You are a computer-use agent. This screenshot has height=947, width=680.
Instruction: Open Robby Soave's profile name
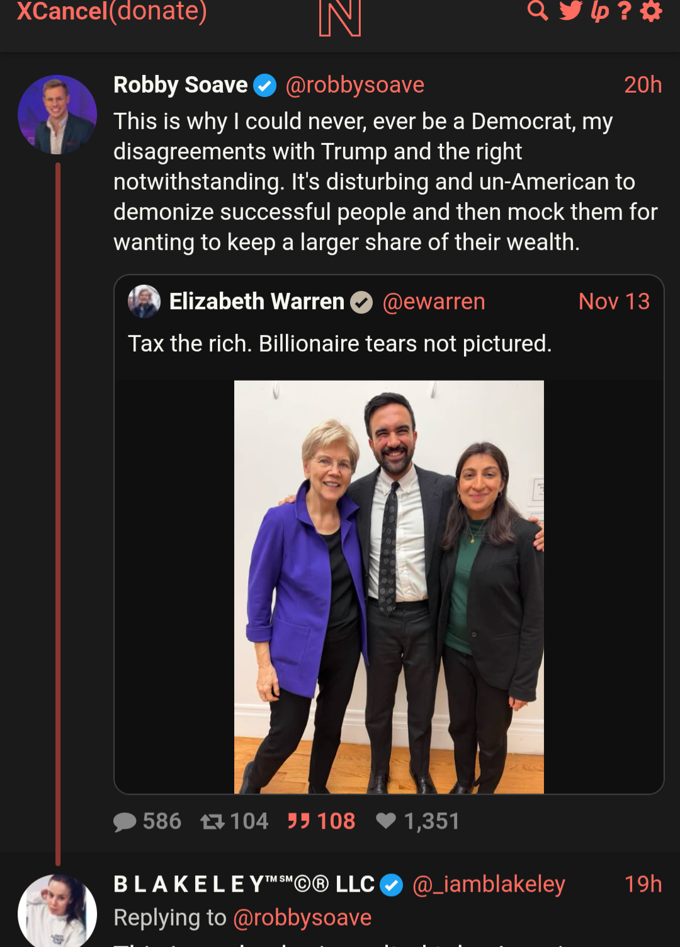click(181, 85)
